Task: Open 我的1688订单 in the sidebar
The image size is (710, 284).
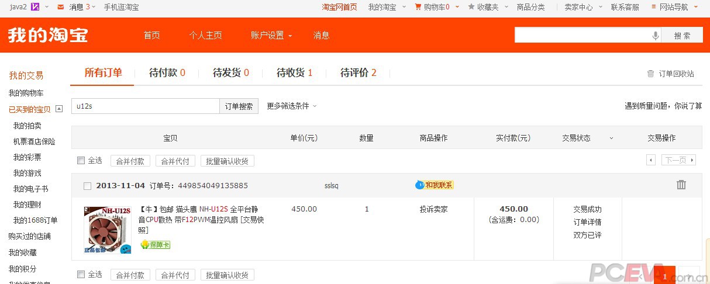Action: [x=36, y=220]
